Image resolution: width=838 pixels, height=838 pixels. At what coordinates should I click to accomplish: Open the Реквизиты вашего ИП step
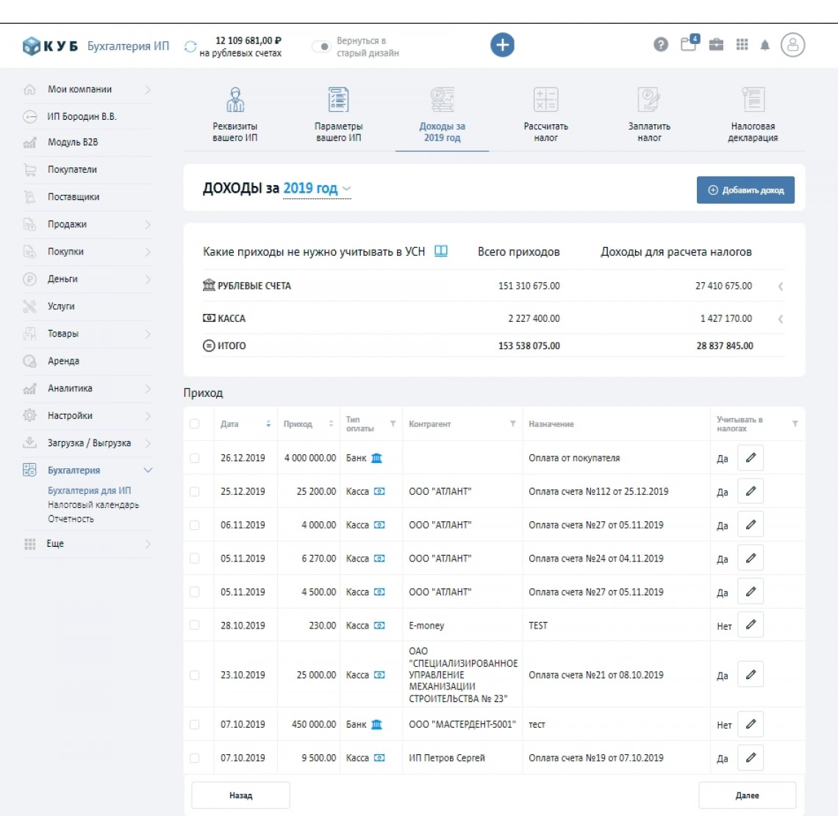point(235,115)
